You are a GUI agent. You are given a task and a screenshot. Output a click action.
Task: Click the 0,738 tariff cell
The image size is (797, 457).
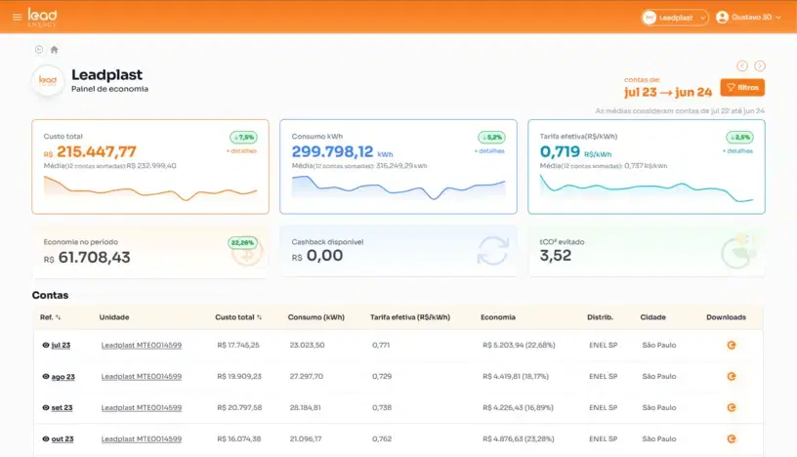point(382,408)
